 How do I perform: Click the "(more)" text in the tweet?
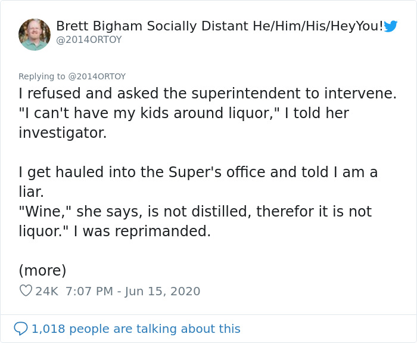(x=42, y=270)
